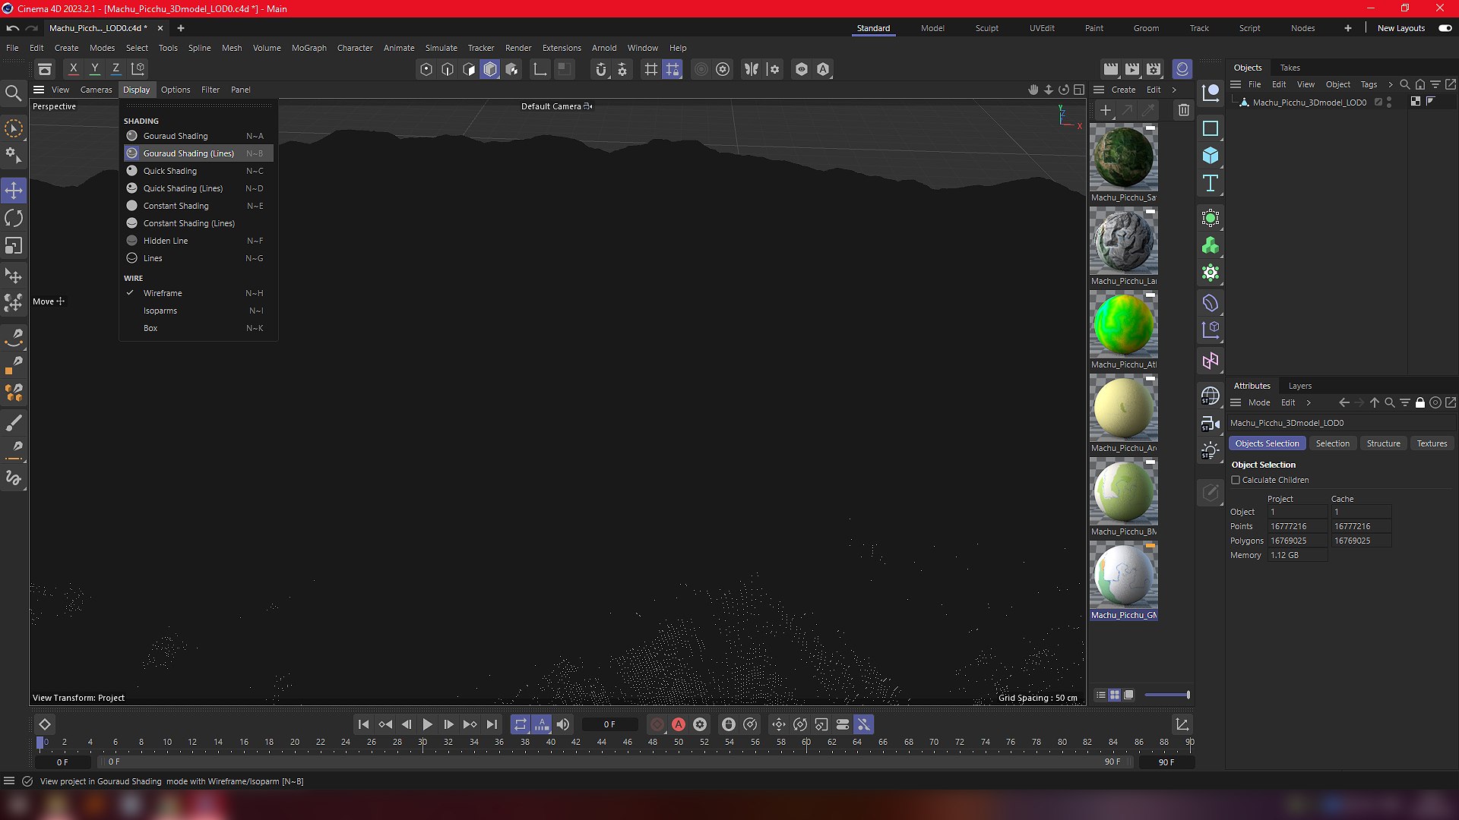Delete material with trash icon
This screenshot has width=1459, height=820.
pyautogui.click(x=1183, y=110)
